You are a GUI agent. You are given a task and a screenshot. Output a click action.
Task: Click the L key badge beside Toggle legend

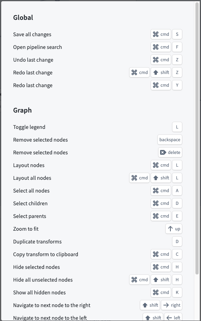coord(177,127)
